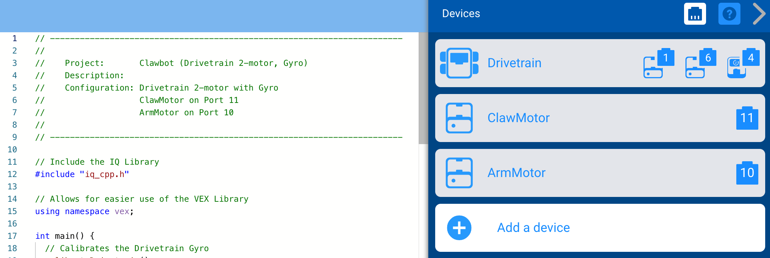This screenshot has height=258, width=770.
Task: Click the Drivetrain robot icon
Action: tap(459, 63)
